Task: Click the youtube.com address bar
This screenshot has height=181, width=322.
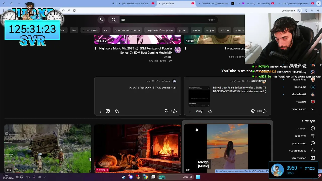Action: [x=288, y=11]
